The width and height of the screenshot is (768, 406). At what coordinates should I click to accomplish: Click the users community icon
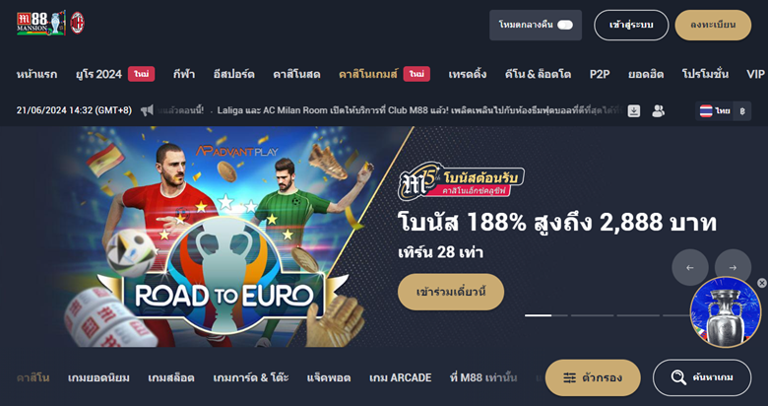coord(658,110)
